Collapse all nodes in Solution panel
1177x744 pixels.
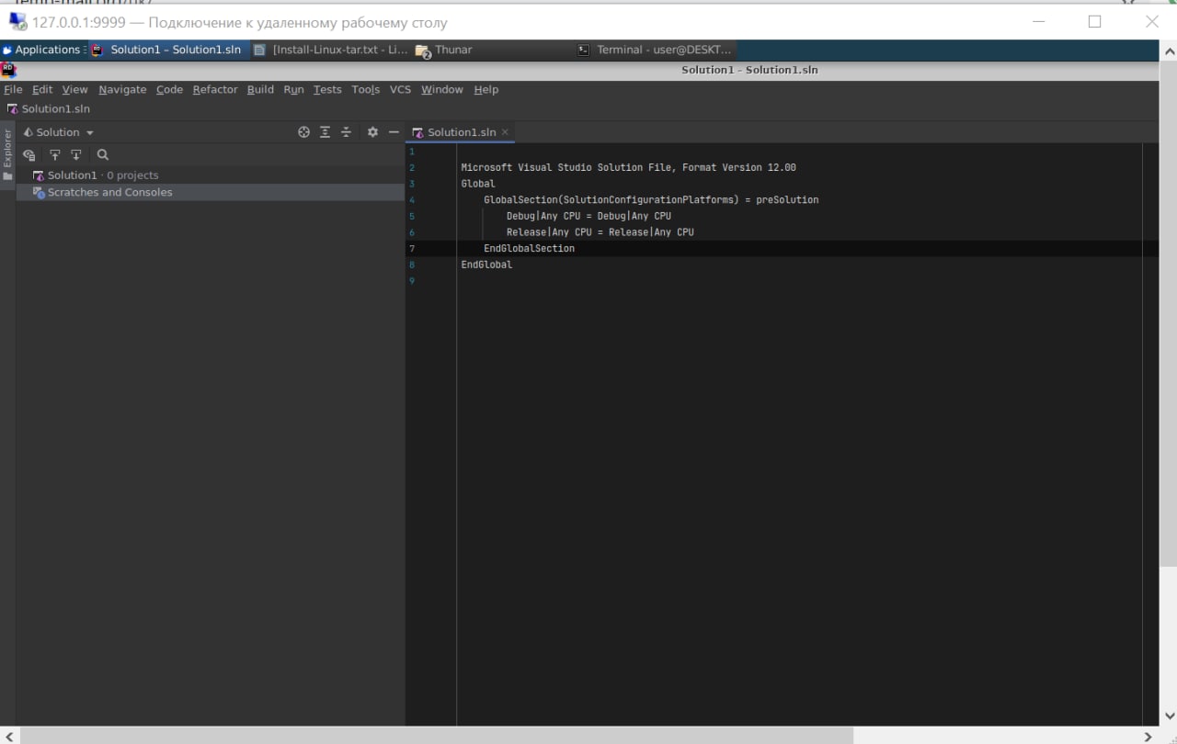(x=347, y=132)
